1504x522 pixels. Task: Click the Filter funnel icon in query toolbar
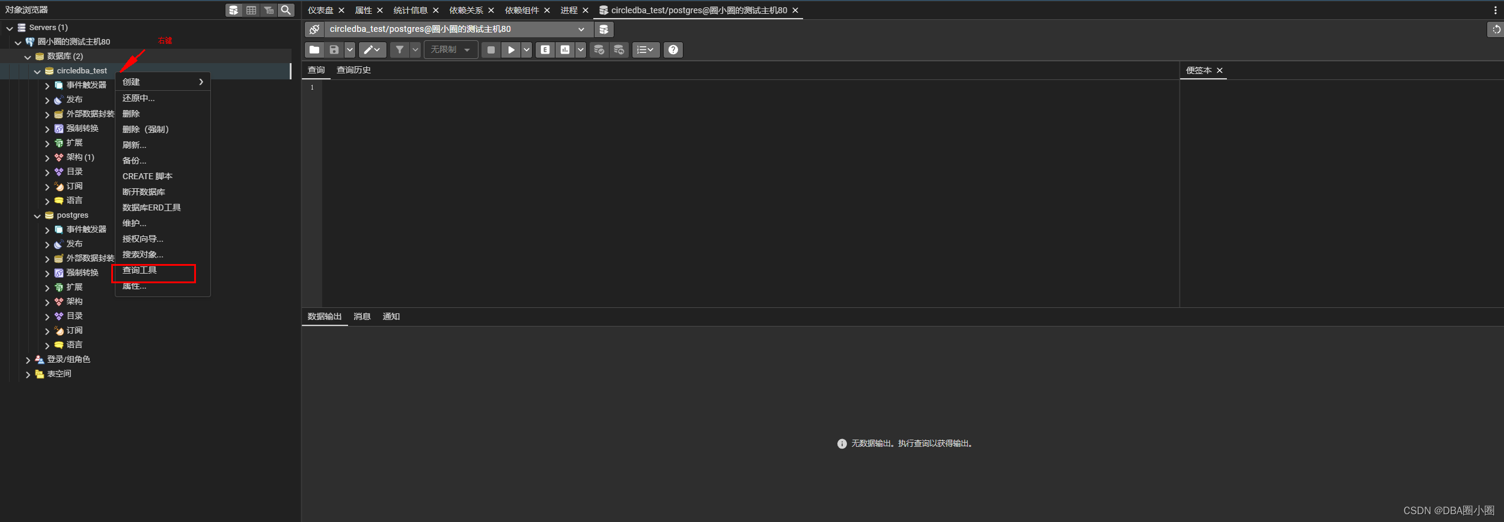(x=400, y=50)
